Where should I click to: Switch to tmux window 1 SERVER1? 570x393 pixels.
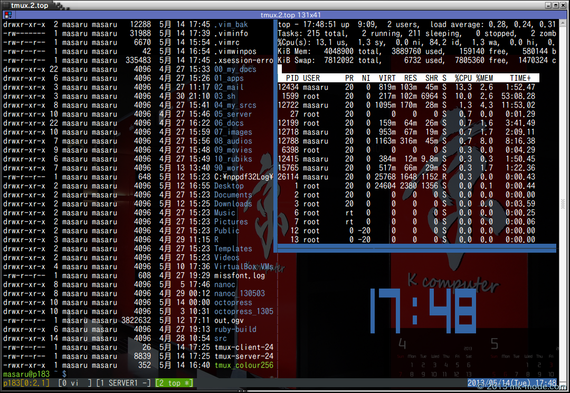[x=123, y=383]
